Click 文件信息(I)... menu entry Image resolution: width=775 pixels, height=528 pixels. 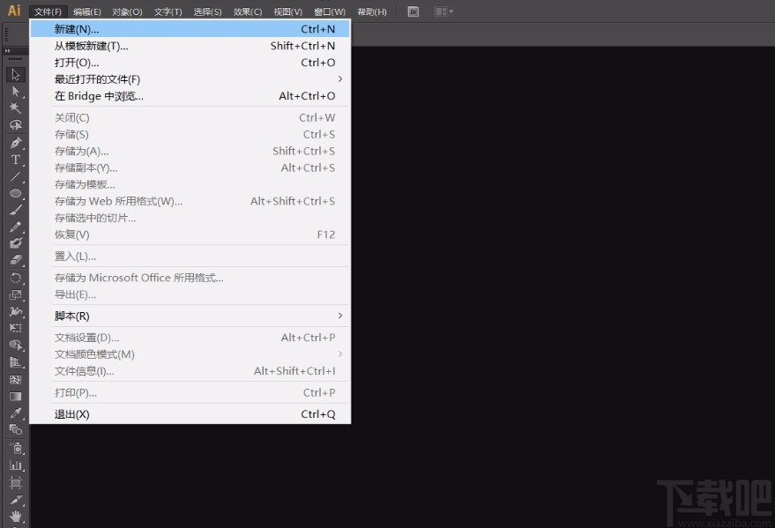[x=190, y=371]
